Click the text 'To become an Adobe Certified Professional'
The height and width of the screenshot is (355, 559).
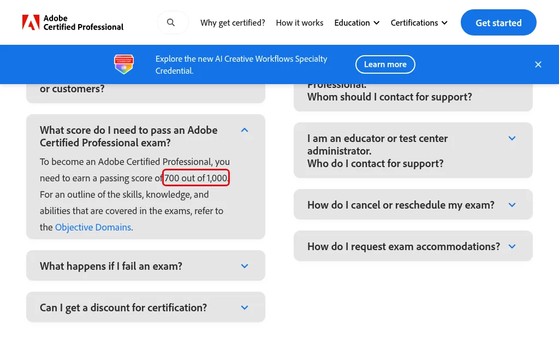(126, 162)
